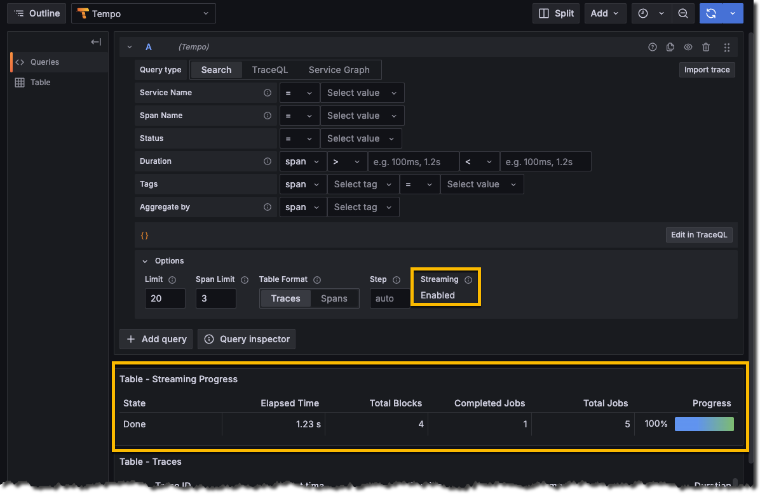Viewport: 760px width, 494px height.
Task: Run the query with the refresh icon
Action: coord(711,13)
